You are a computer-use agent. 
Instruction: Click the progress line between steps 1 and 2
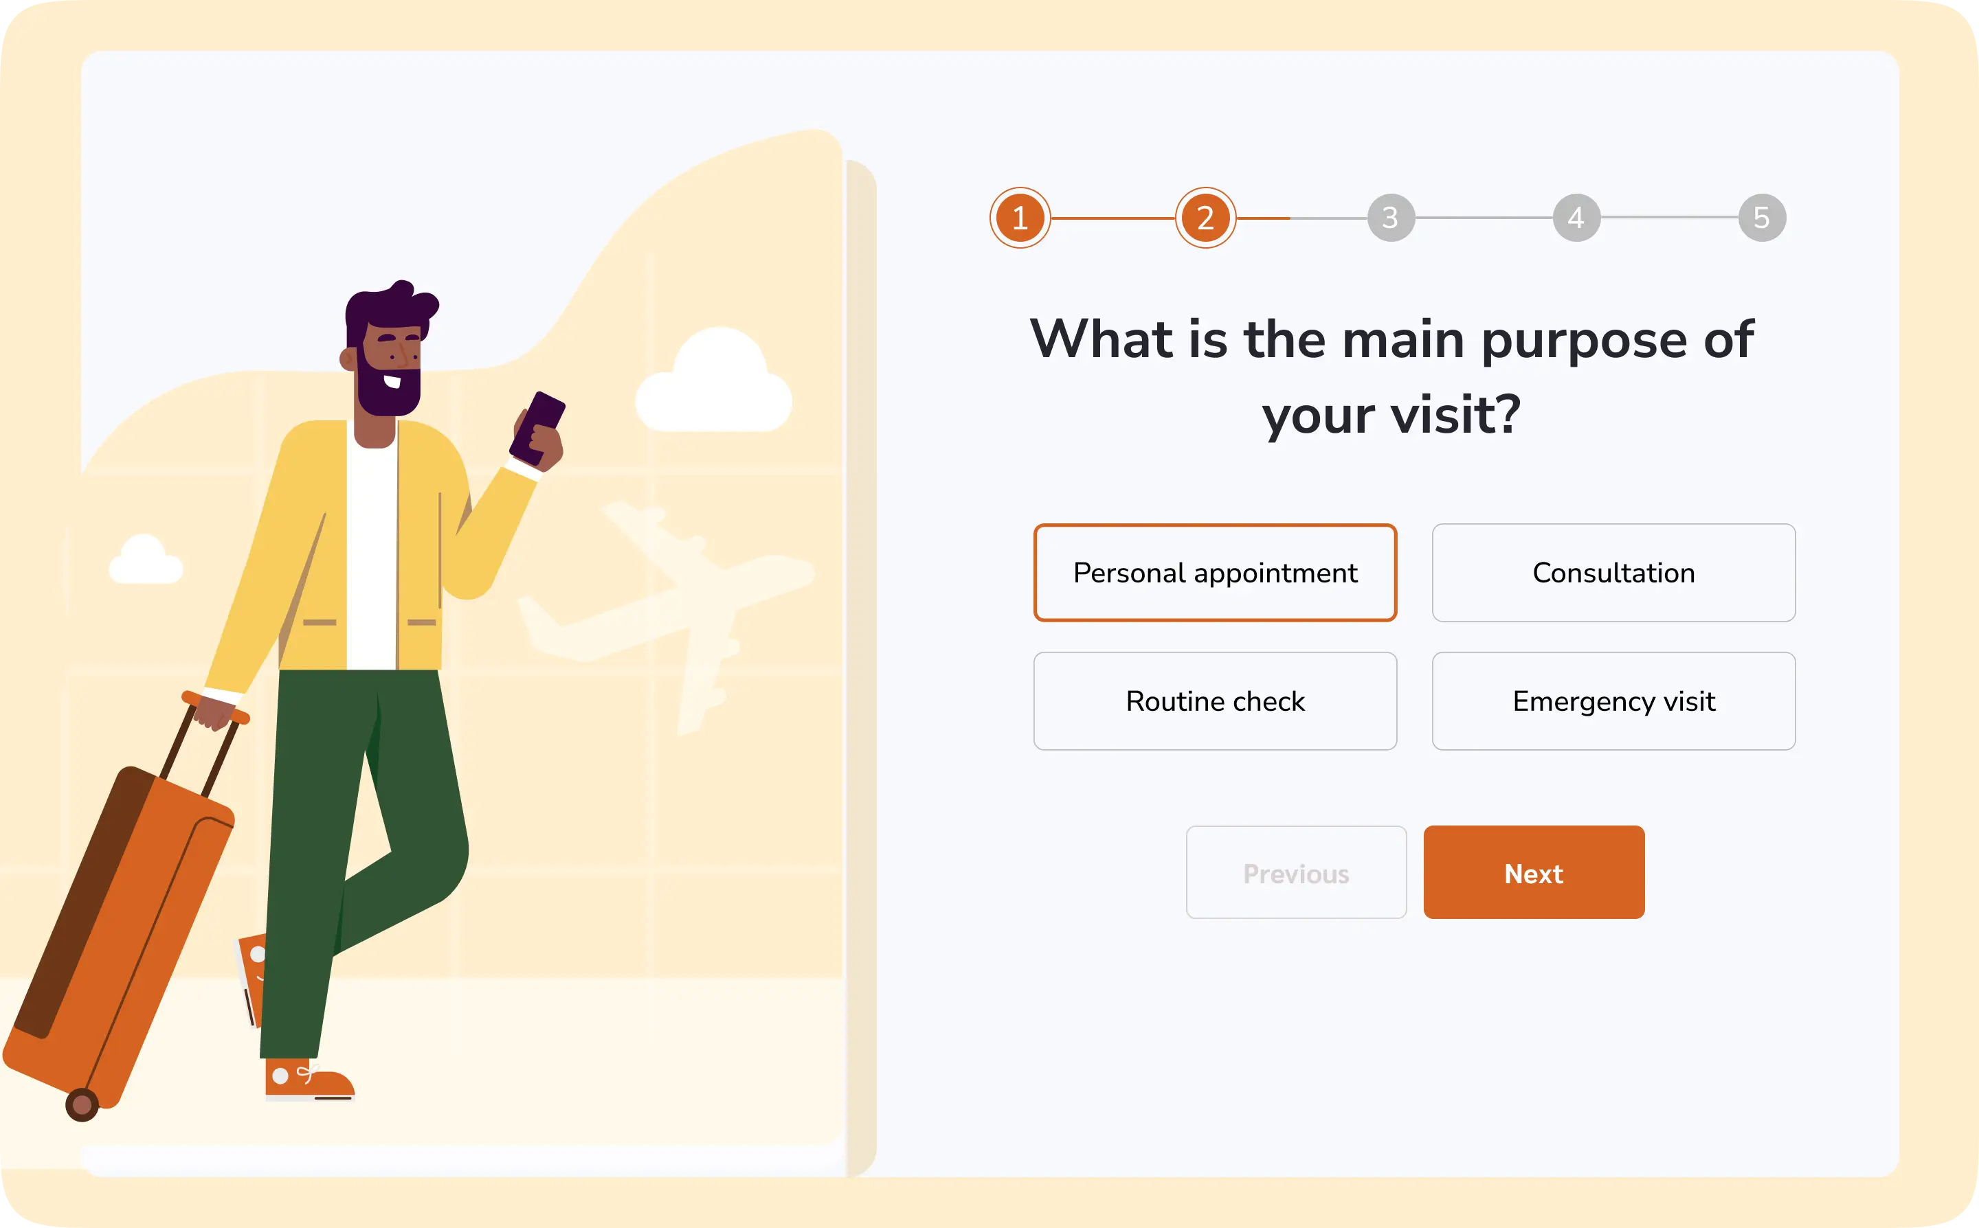click(1113, 218)
